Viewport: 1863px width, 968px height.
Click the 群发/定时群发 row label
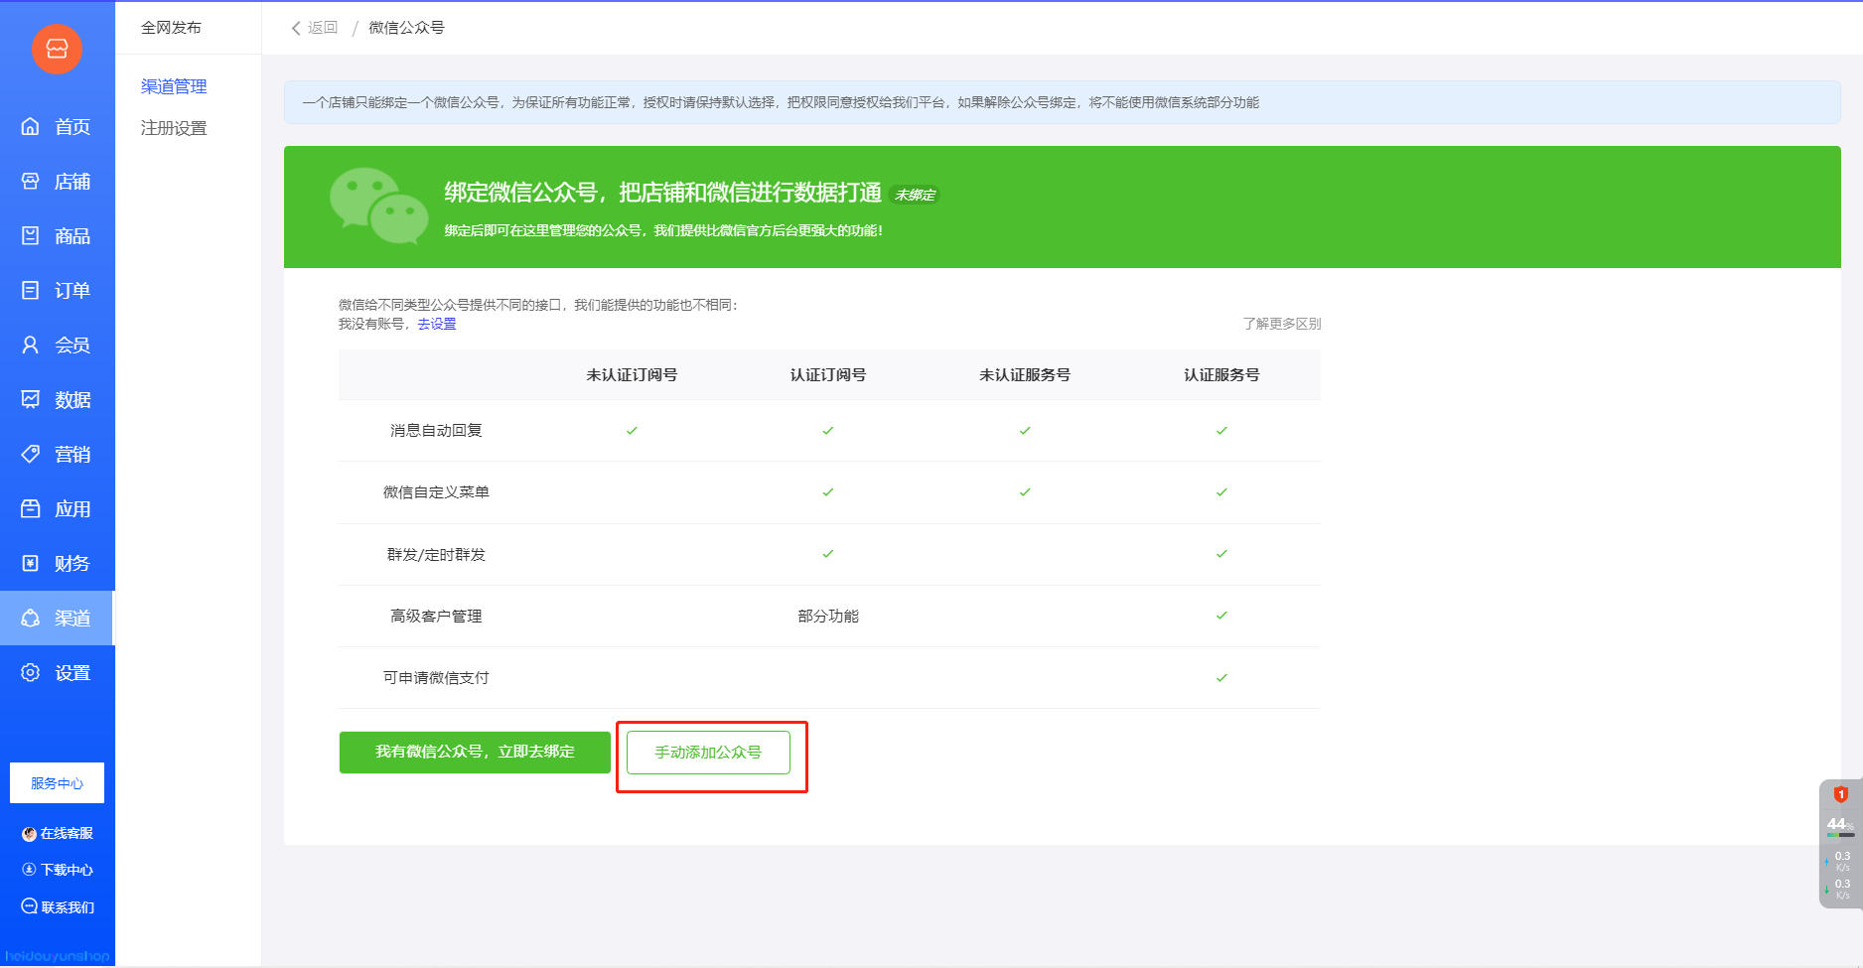point(436,555)
